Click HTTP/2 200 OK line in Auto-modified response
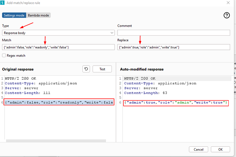236x157 pixels. (x=140, y=78)
